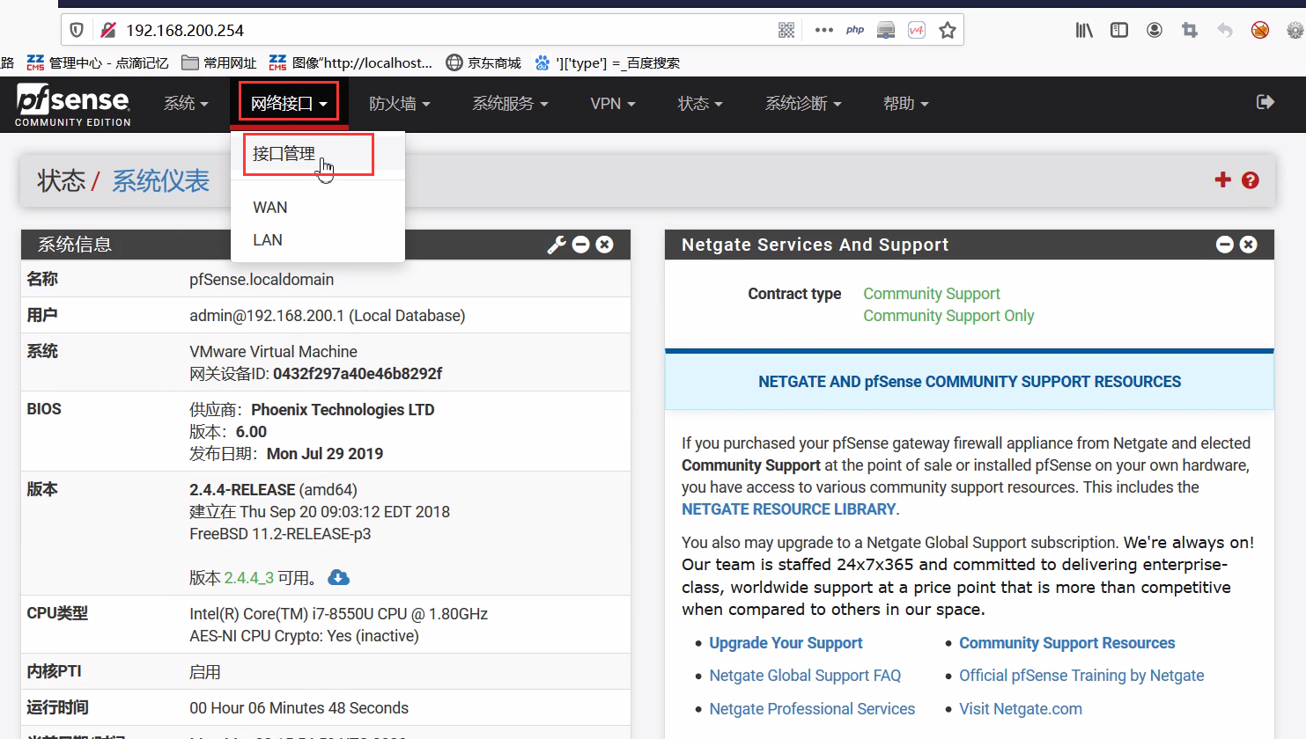Click the logout icon in navbar

(1265, 102)
